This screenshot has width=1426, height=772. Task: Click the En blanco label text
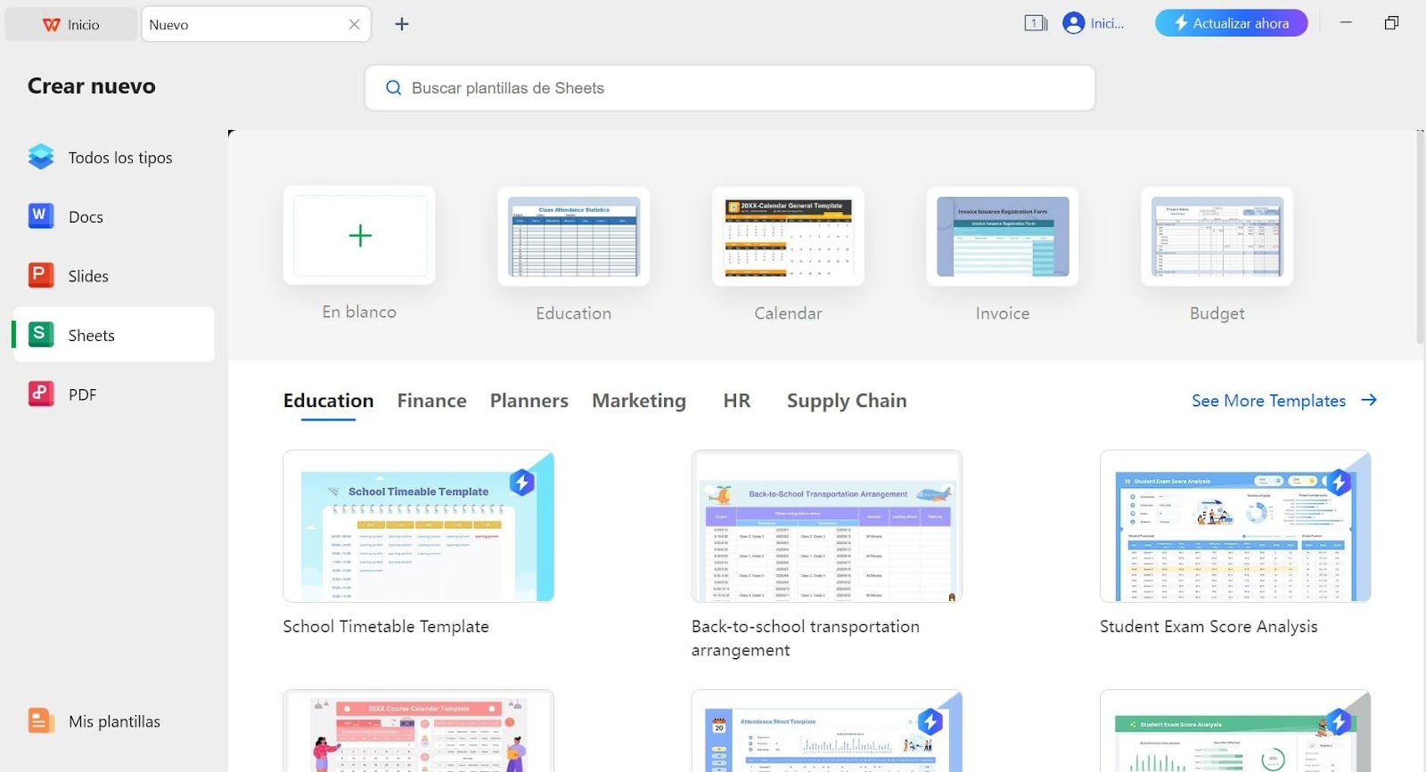359,313
